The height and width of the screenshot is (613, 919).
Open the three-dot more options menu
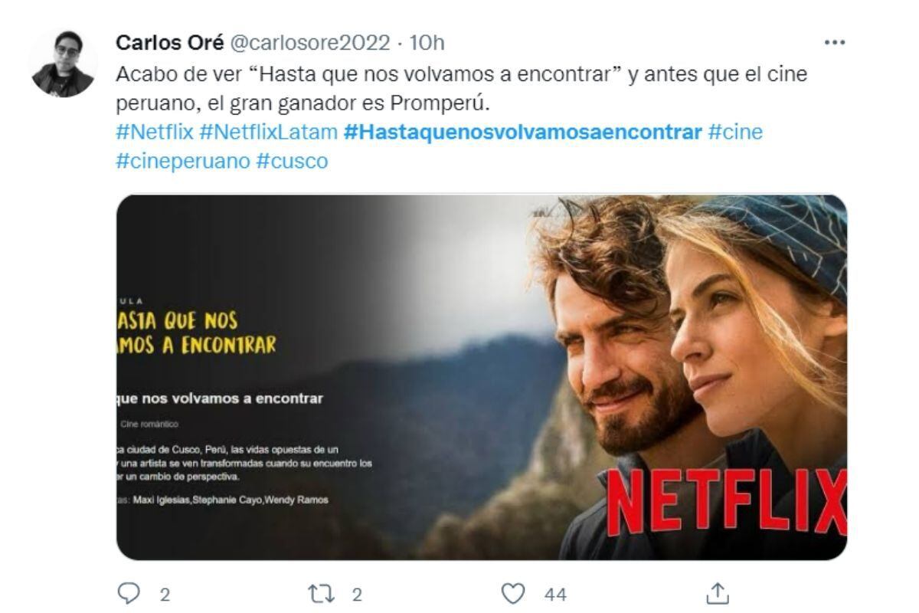834,43
